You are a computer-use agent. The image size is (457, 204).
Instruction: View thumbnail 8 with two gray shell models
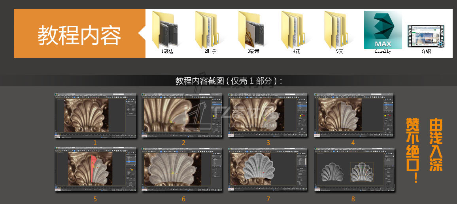[x=353, y=170]
